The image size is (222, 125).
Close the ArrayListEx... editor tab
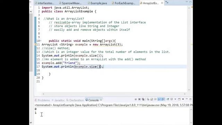click(162, 3)
